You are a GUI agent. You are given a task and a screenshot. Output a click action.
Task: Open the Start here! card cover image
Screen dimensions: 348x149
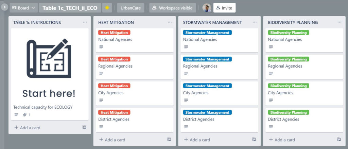point(49,64)
